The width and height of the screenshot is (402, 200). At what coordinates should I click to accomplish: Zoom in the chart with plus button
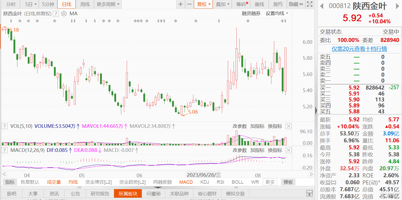181,4
